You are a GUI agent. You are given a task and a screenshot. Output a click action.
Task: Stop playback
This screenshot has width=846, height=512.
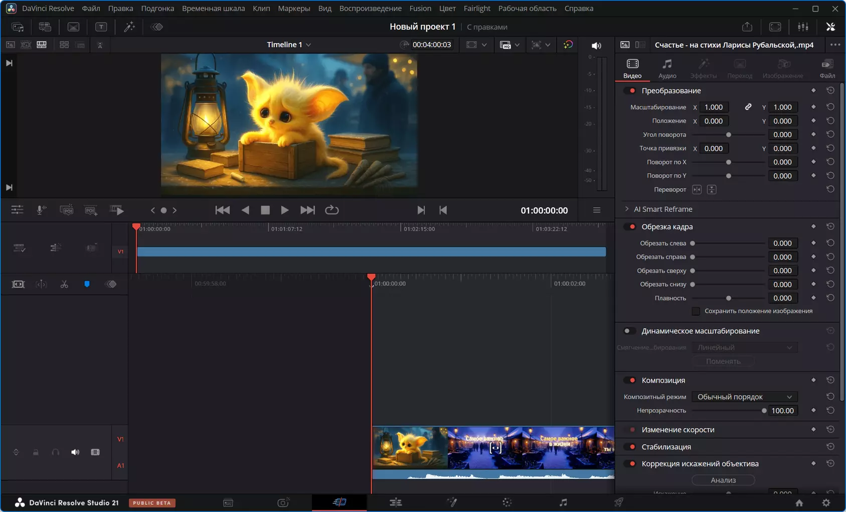[265, 210]
